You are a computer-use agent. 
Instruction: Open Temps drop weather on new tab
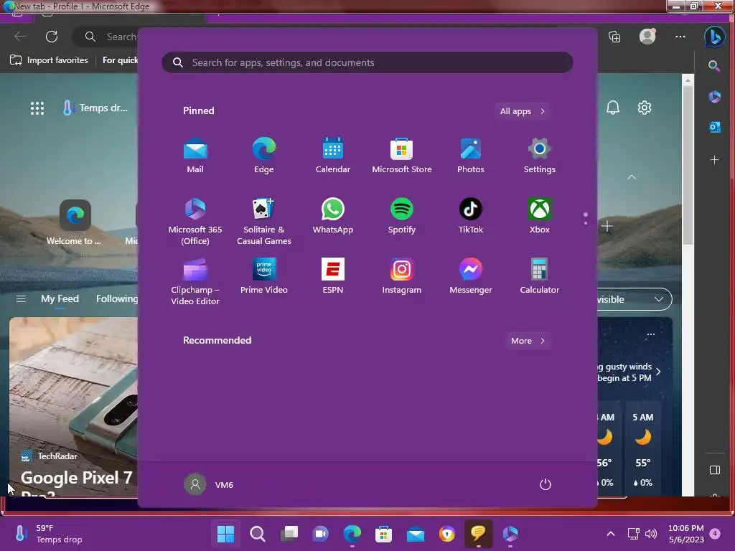click(95, 108)
